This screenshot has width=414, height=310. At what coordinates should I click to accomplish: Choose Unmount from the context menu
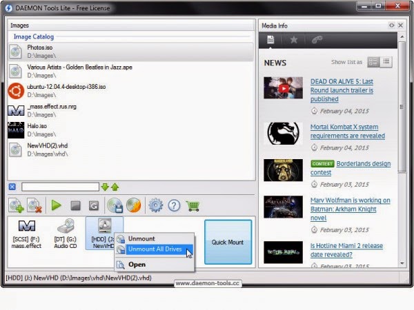pyautogui.click(x=154, y=239)
